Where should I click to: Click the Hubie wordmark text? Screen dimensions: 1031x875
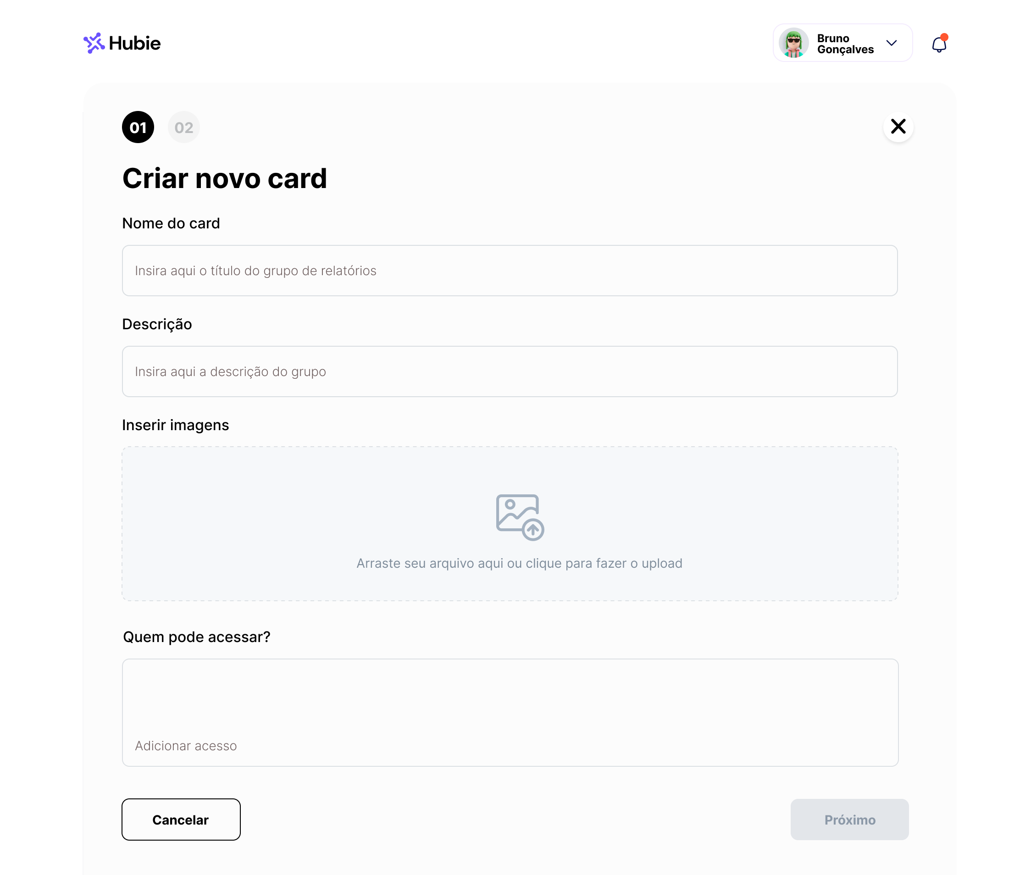[134, 44]
